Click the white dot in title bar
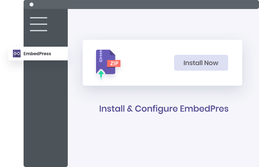259x167 pixels. pyautogui.click(x=32, y=4)
